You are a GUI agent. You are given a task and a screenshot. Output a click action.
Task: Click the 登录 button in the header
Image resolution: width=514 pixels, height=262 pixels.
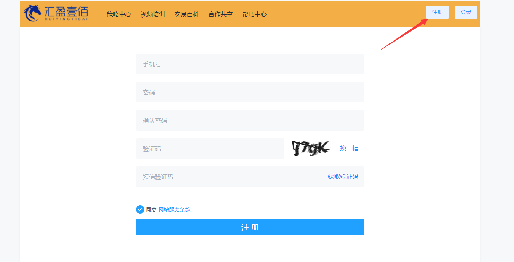[466, 12]
